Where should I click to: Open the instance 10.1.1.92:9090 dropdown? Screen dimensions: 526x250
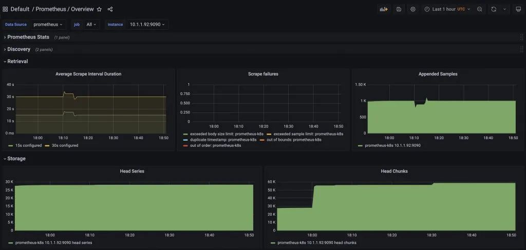[x=147, y=25]
